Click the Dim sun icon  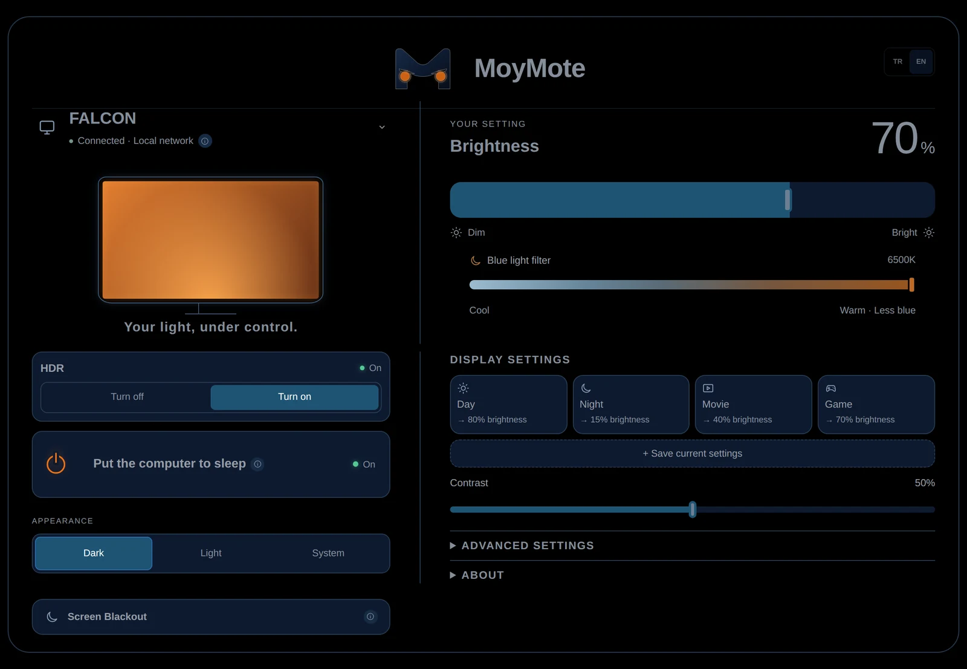tap(456, 232)
